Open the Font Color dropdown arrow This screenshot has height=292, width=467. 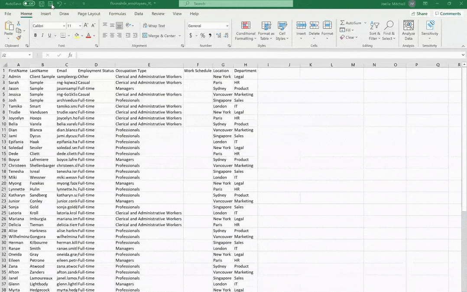click(94, 36)
